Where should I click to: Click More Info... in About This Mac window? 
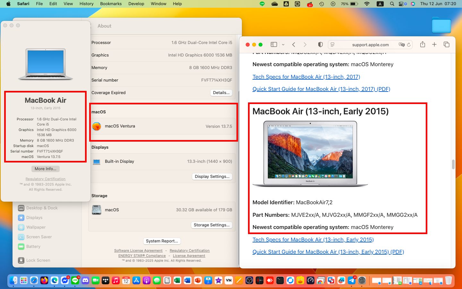click(45, 169)
